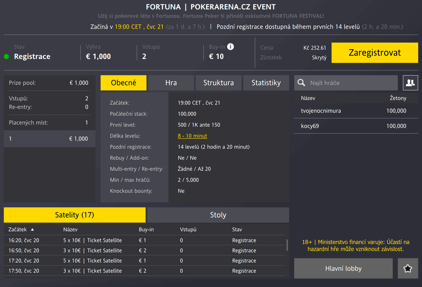Sort satellites by Vstupů column

point(188,229)
